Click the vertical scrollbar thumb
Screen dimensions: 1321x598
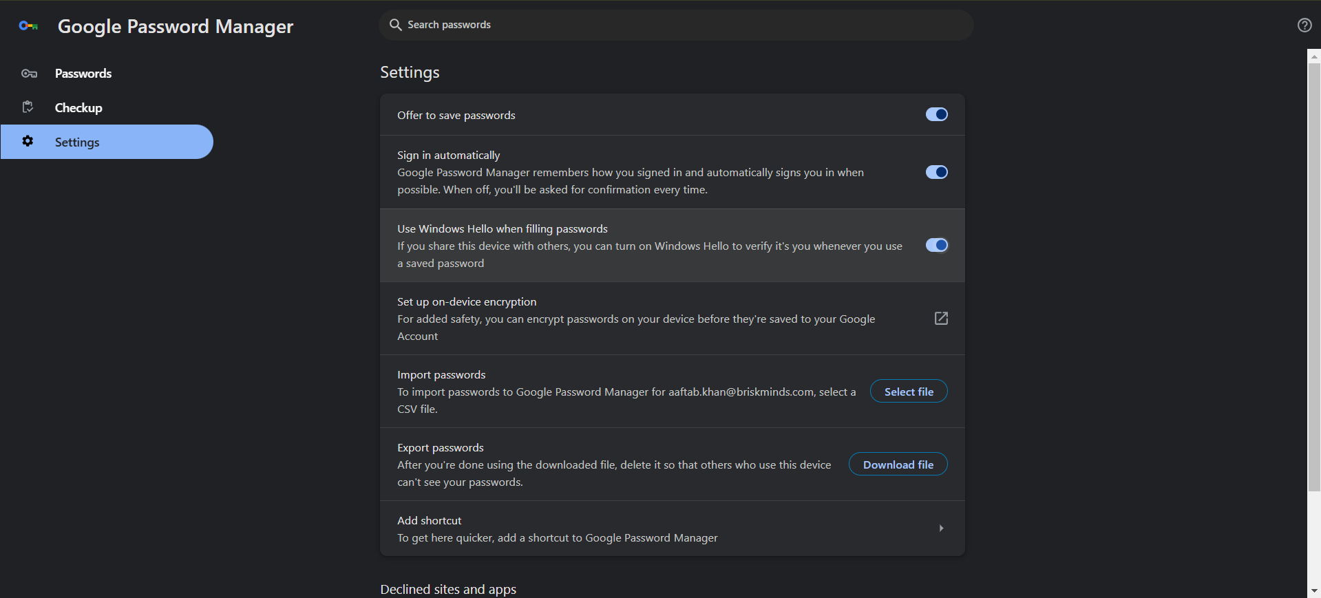pos(1314,277)
